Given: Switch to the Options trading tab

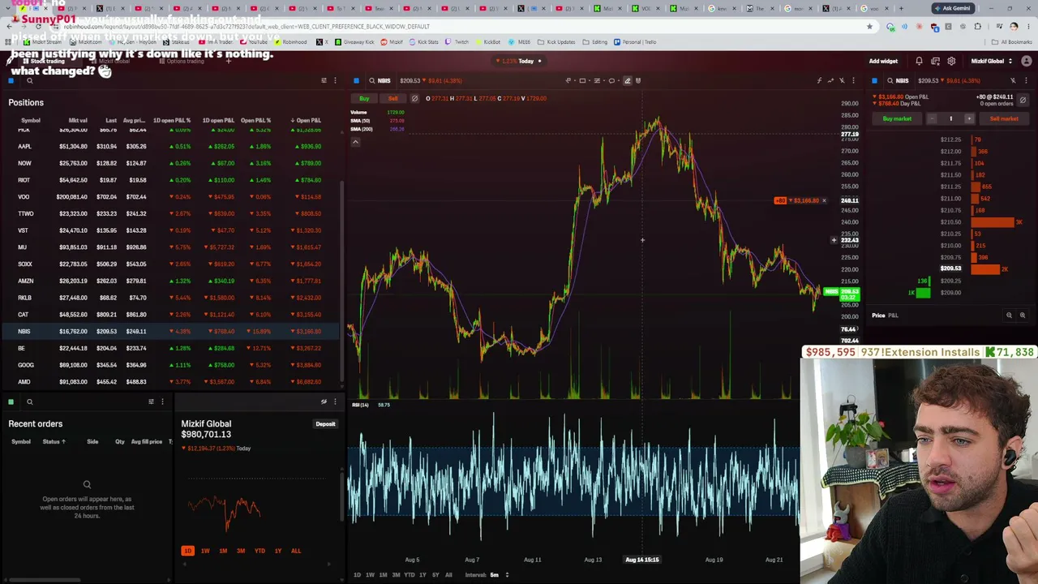Looking at the screenshot, I should [x=181, y=61].
